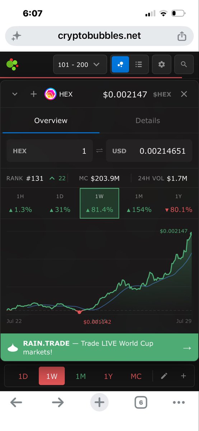Viewport: 199px width, 431px height.
Task: Tap the sparkle icon in the address bar
Action: [16, 36]
